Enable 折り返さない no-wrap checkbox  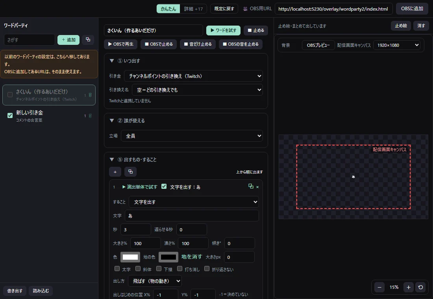207,269
